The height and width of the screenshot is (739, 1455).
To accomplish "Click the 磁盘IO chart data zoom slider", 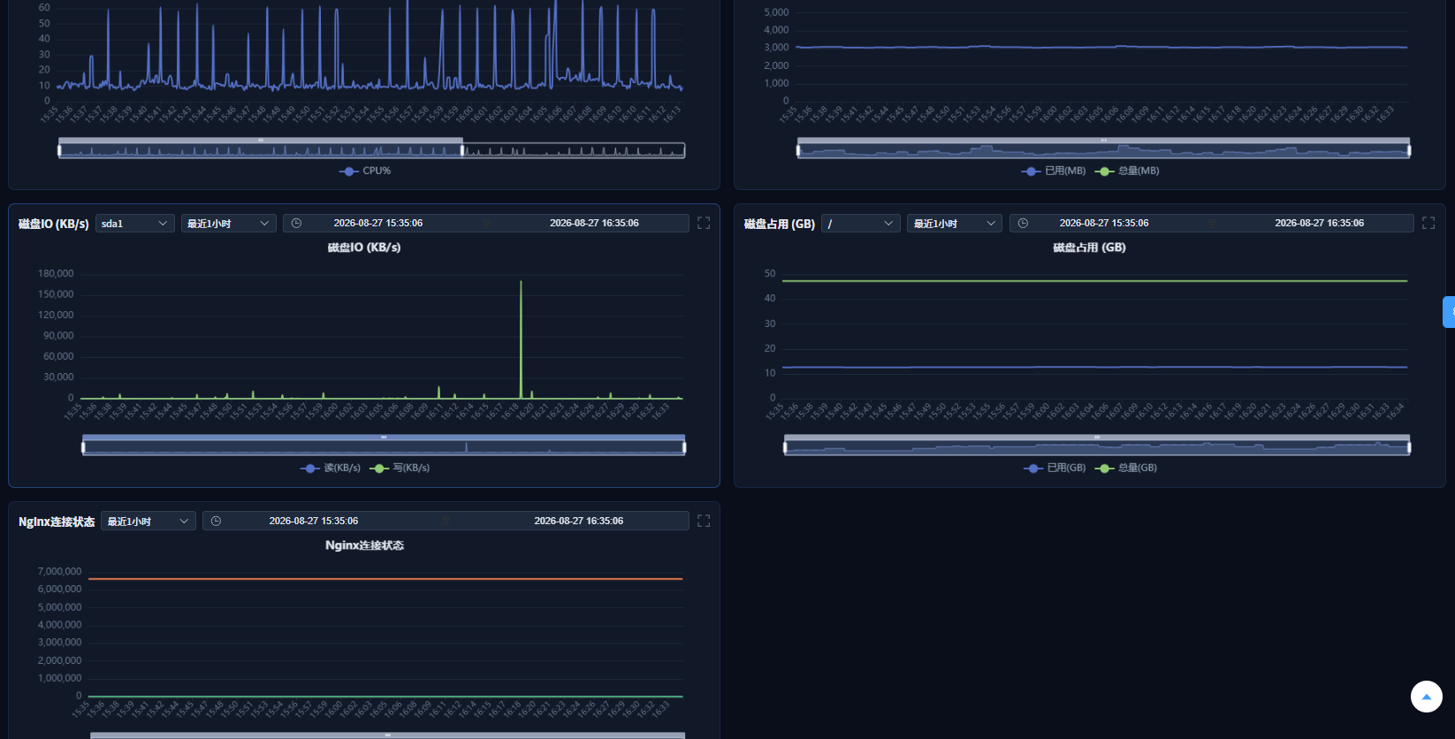I will coord(384,445).
